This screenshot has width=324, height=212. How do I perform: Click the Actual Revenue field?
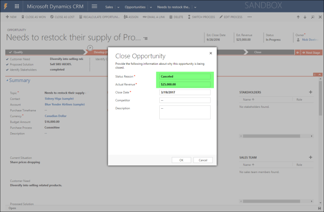tap(185, 84)
